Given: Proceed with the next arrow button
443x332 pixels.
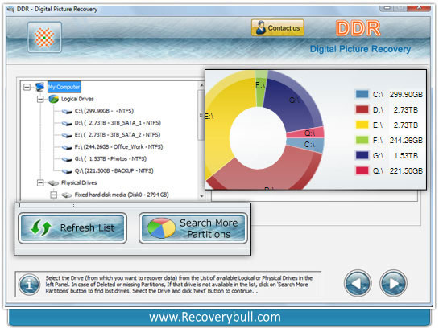Looking at the screenshot, I should [x=394, y=283].
